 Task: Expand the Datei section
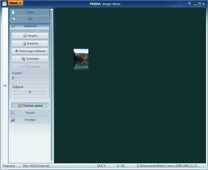click(x=30, y=12)
